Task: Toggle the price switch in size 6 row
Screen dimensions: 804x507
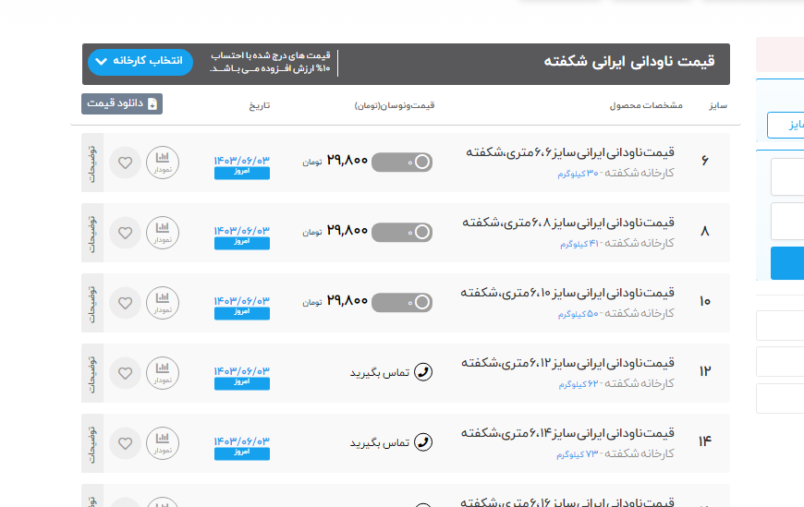Action: [x=402, y=163]
